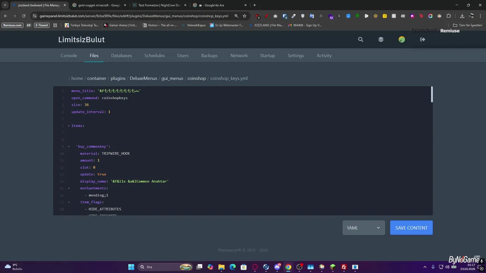Navigate to 'gui_menus' breadcrumb
The width and height of the screenshot is (486, 273).
(x=172, y=78)
